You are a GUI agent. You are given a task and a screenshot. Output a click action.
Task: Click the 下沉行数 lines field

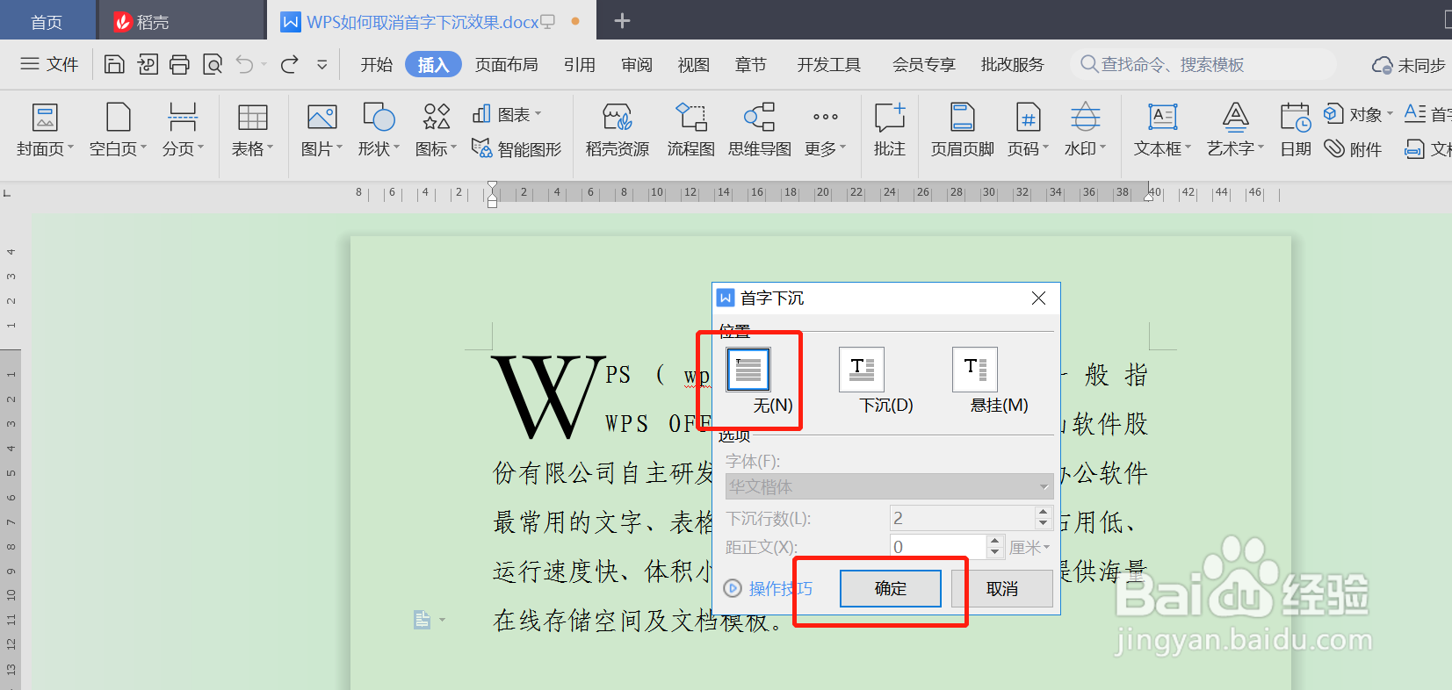963,518
